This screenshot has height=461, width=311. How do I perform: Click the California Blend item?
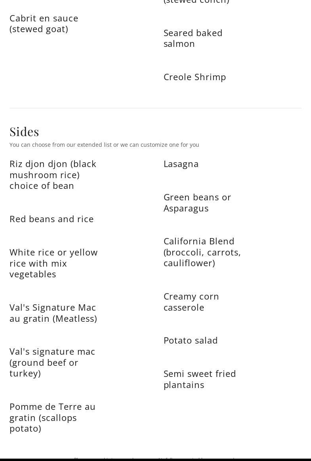point(202,252)
